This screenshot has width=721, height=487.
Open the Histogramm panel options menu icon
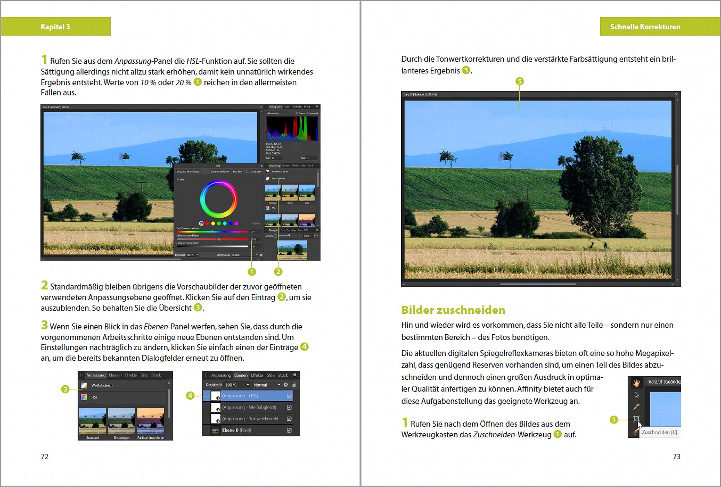pyautogui.click(x=317, y=107)
